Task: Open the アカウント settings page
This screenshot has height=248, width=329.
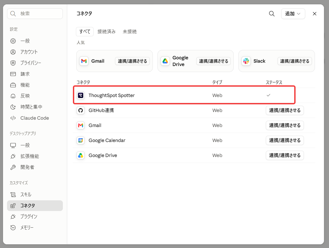Action: (x=35, y=52)
